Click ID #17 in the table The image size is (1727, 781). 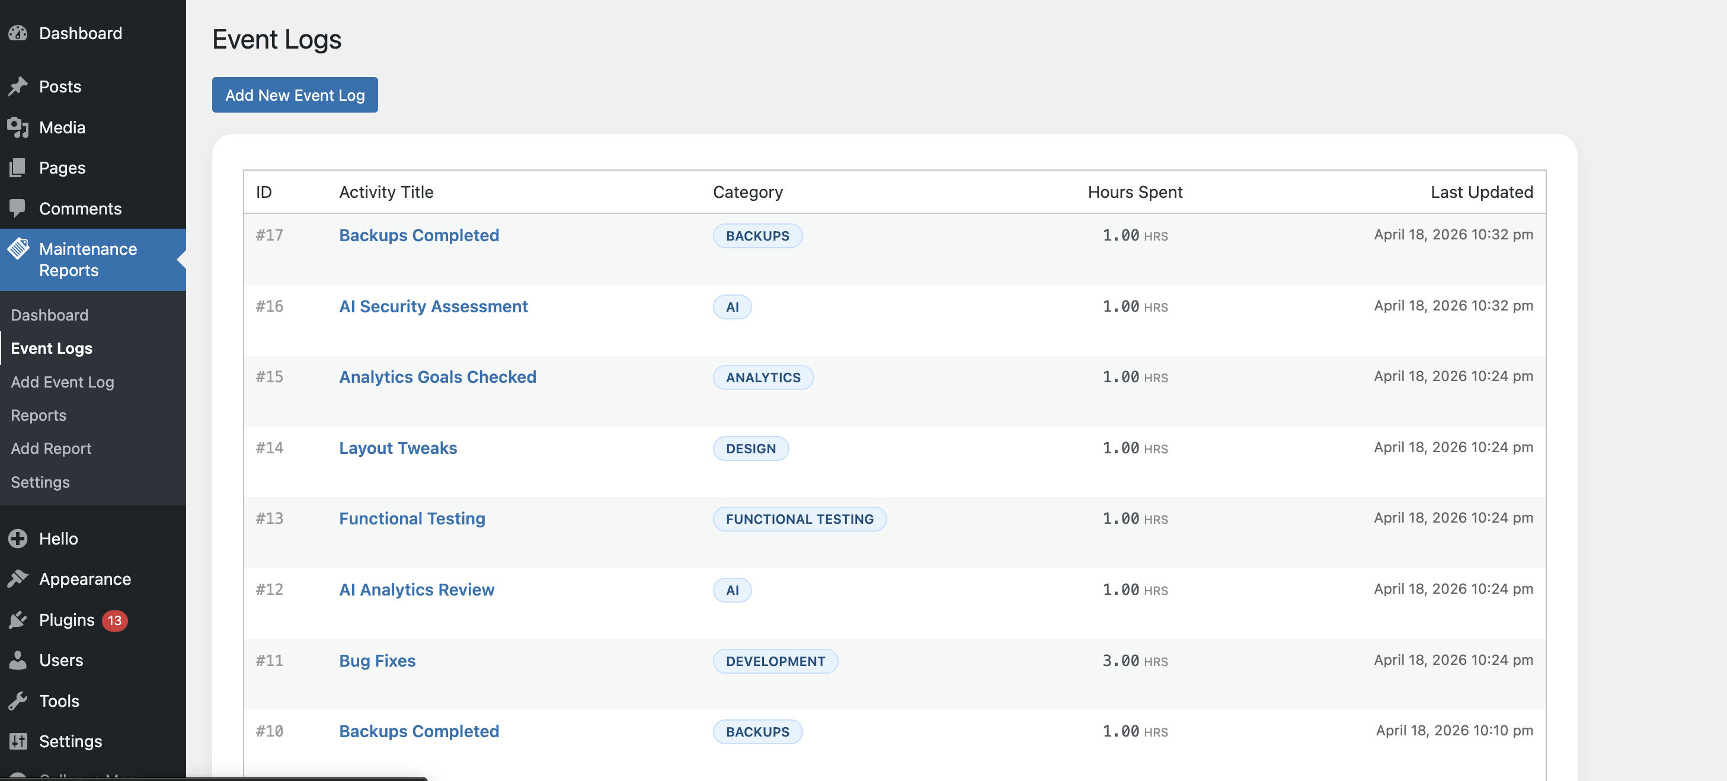[x=270, y=235]
